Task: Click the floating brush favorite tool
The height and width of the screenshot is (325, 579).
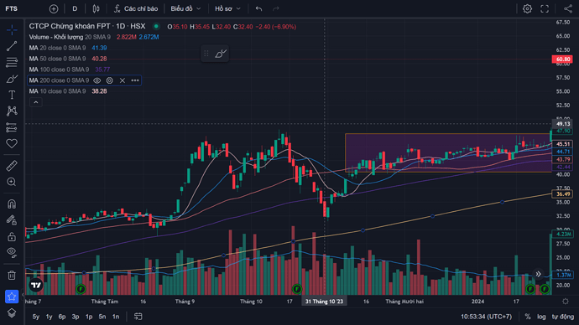Action: tap(221, 54)
